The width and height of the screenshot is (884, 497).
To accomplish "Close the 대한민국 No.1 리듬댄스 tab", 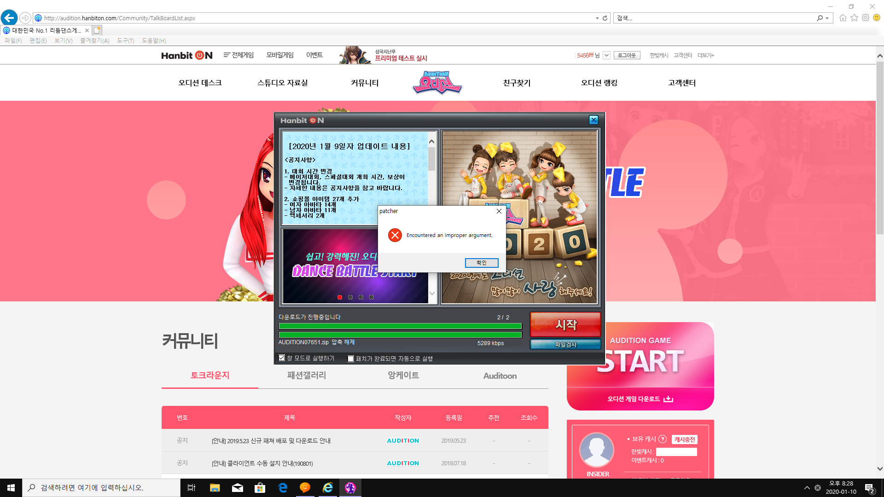I will click(x=87, y=30).
